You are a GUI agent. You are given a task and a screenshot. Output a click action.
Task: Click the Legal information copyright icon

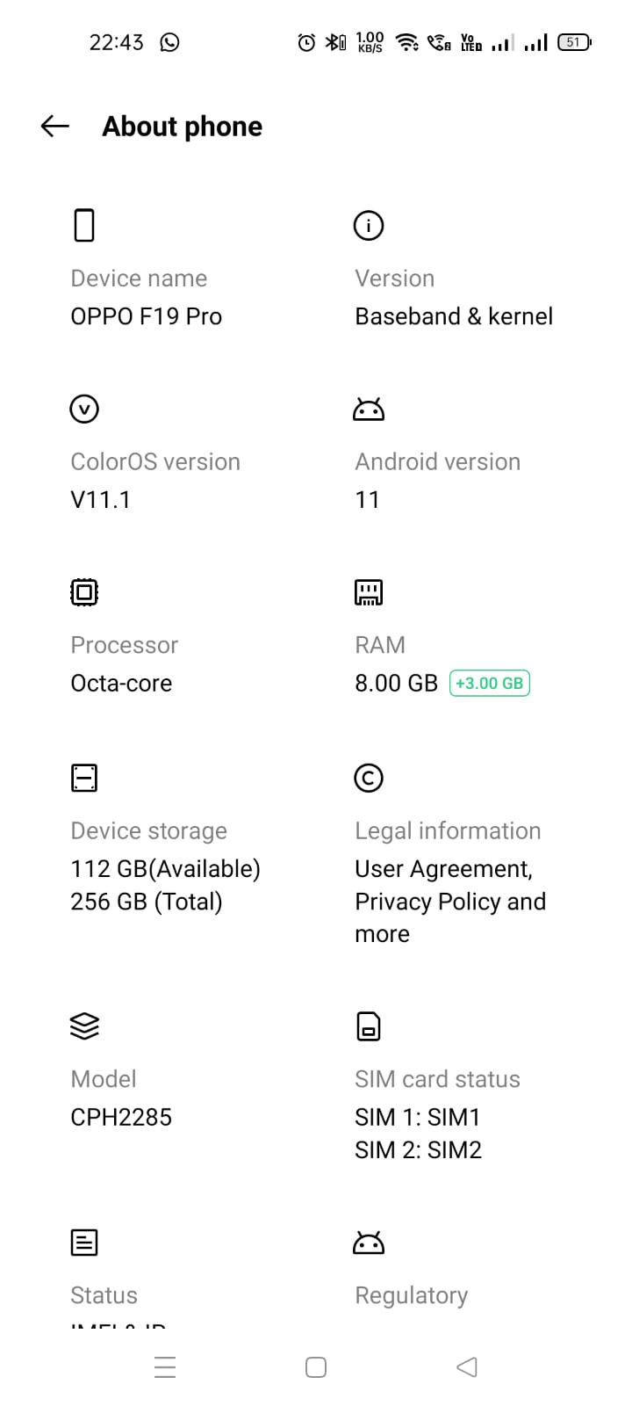(368, 778)
